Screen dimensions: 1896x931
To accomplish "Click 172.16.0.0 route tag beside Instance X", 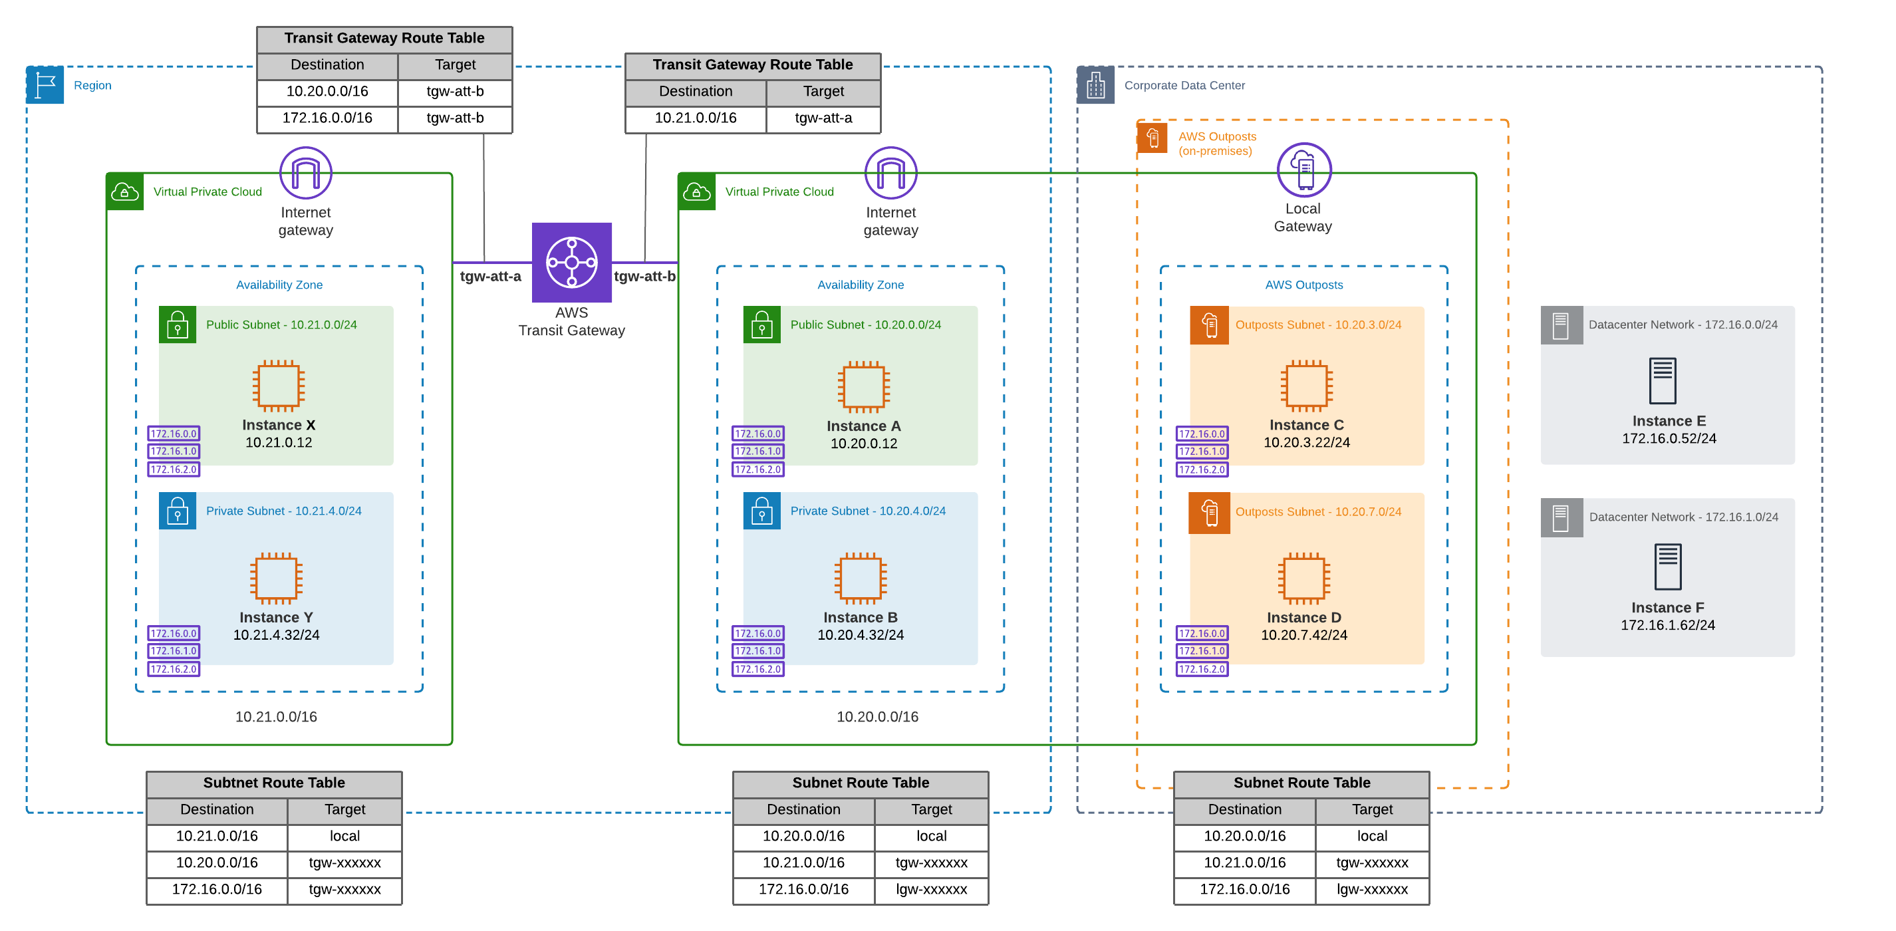I will click(174, 434).
